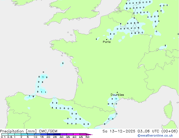This screenshot has height=138, width=179.
Task: Click the Paris location dot marker
Action: pyautogui.click(x=106, y=39)
